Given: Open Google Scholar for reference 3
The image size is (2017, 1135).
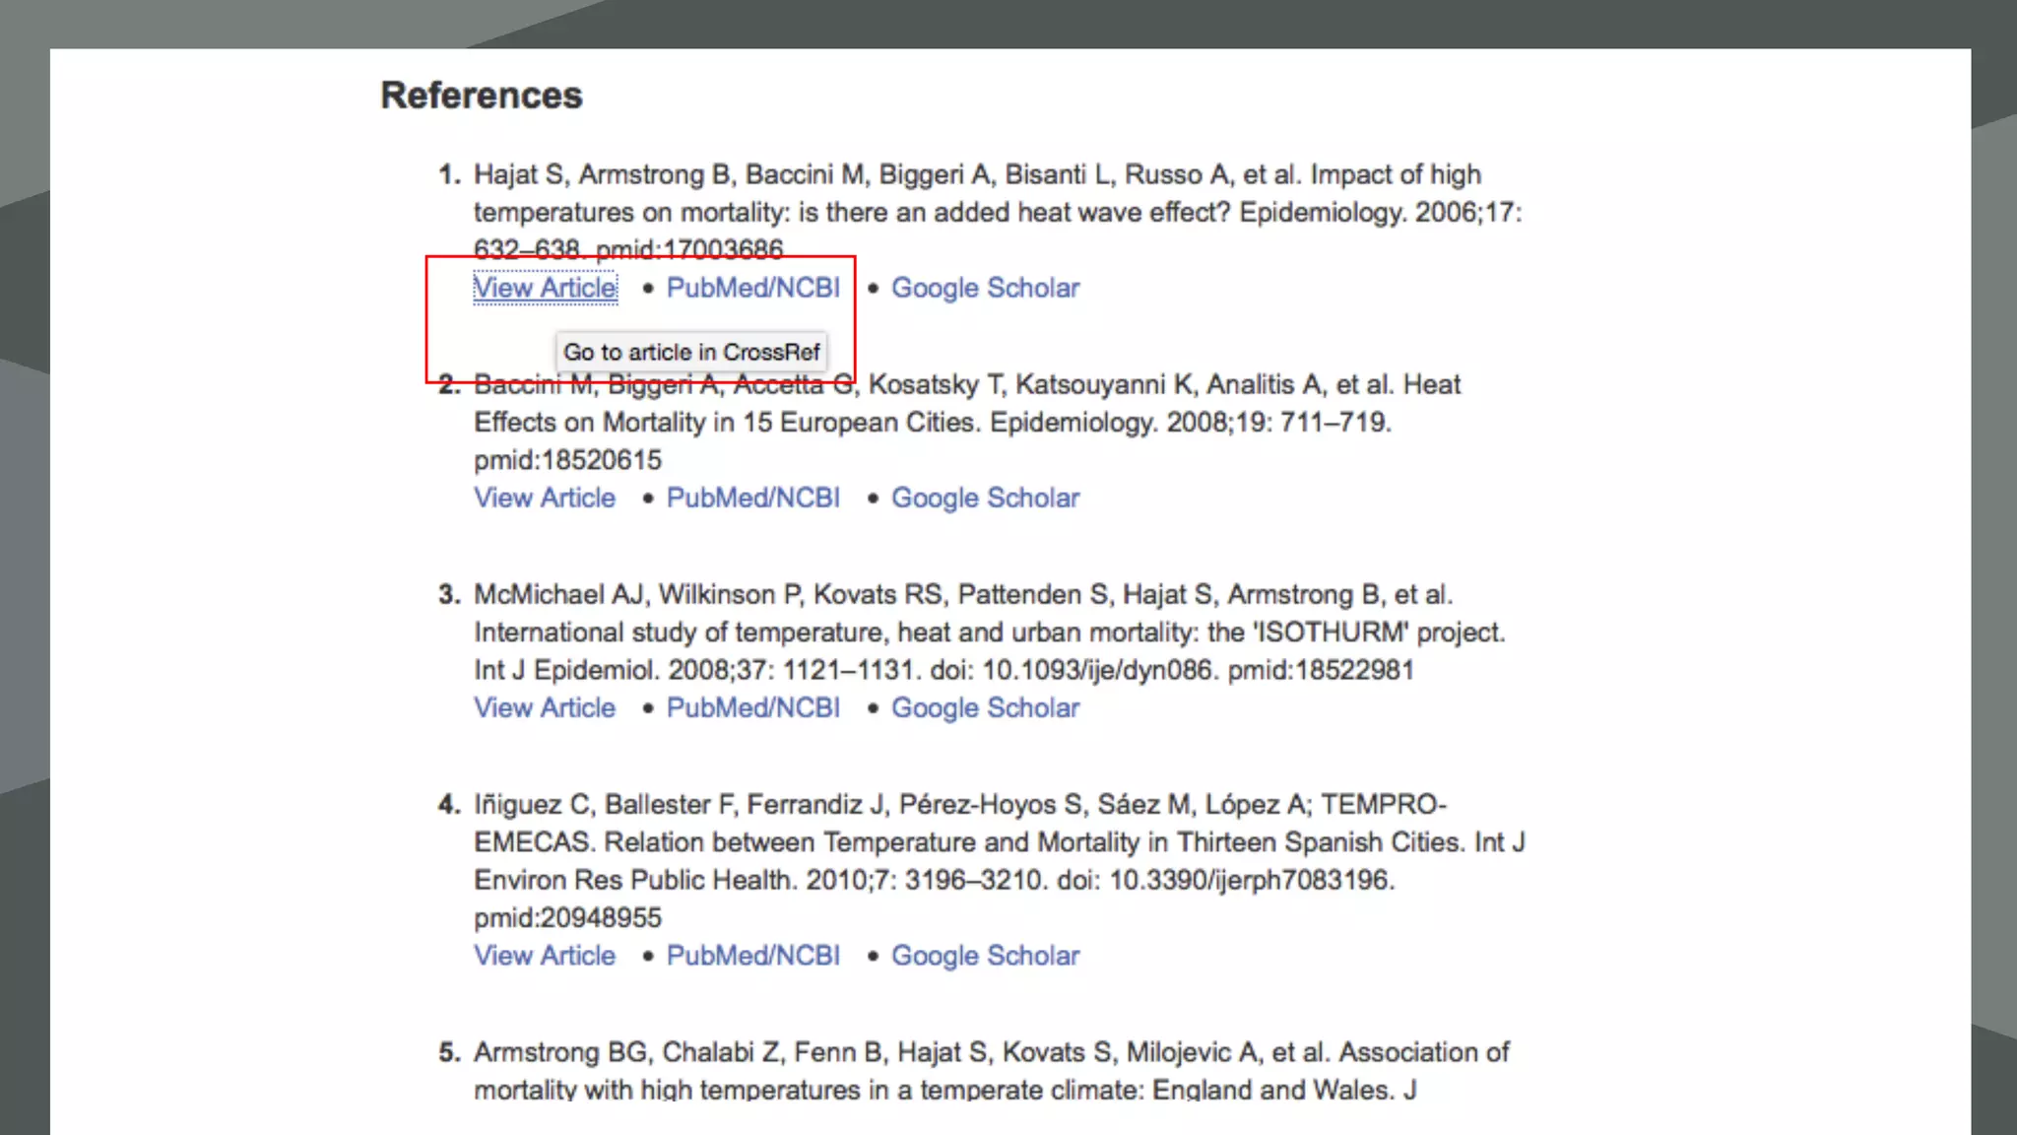Looking at the screenshot, I should coord(985,707).
